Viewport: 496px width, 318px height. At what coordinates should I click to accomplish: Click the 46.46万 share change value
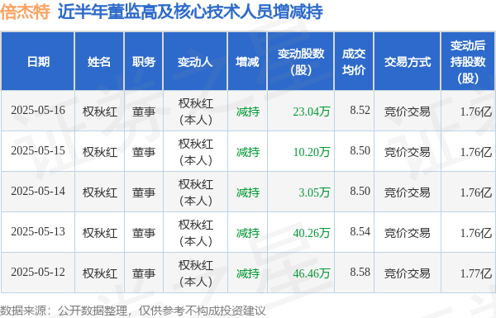pos(312,273)
